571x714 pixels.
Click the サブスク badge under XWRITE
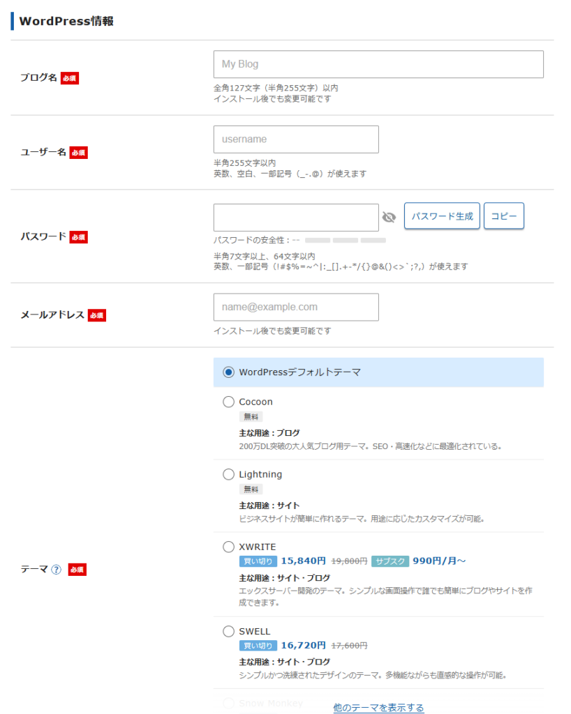390,561
